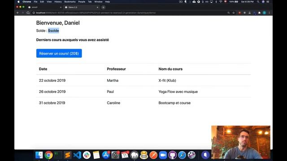287x161 pixels.
Task: Open Sequel Pro pancake icon in the Dock
Action: click(144, 155)
